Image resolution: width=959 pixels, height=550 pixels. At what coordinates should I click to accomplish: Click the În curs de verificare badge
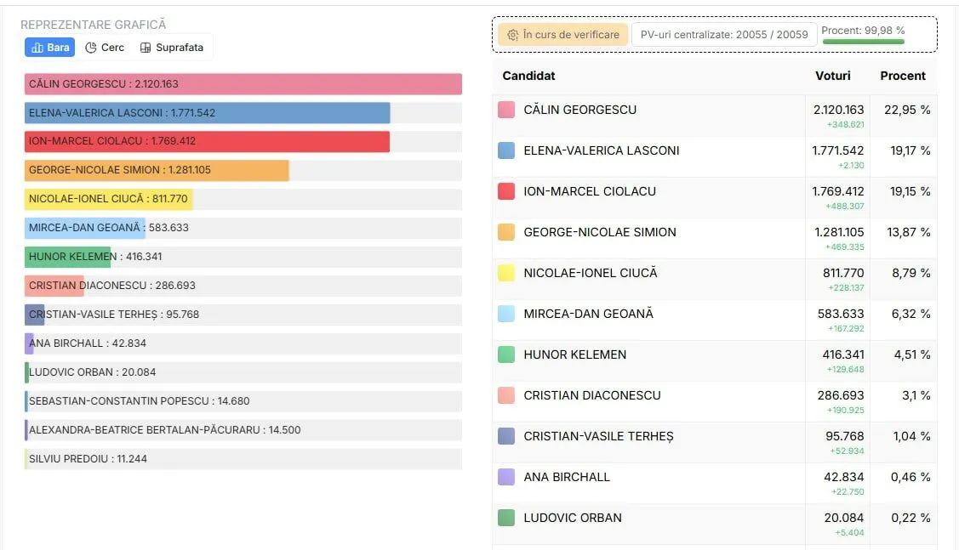pos(563,35)
